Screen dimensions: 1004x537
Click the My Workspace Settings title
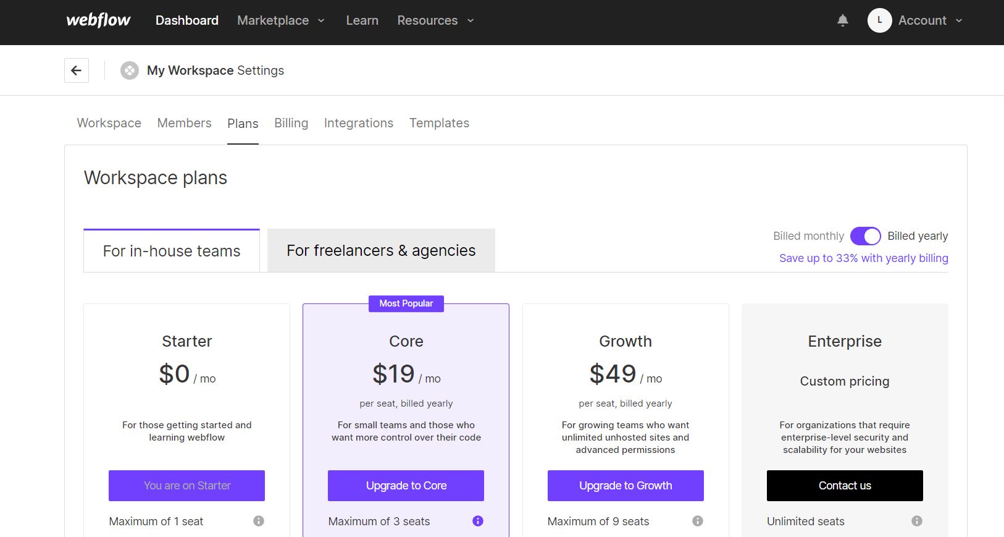coord(215,70)
